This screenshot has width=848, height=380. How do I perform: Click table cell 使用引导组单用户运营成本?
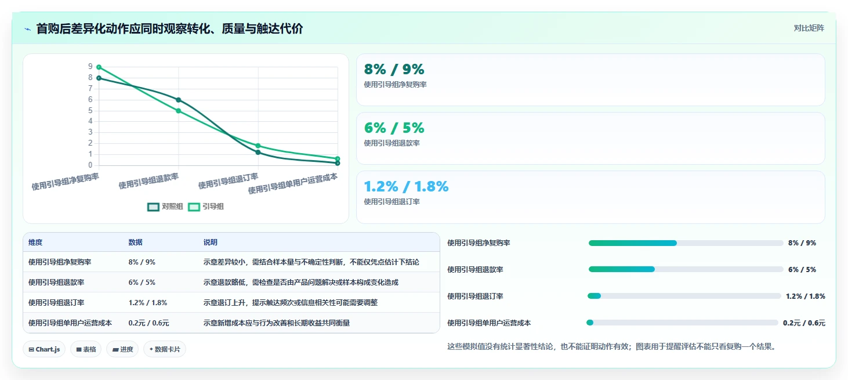70,323
